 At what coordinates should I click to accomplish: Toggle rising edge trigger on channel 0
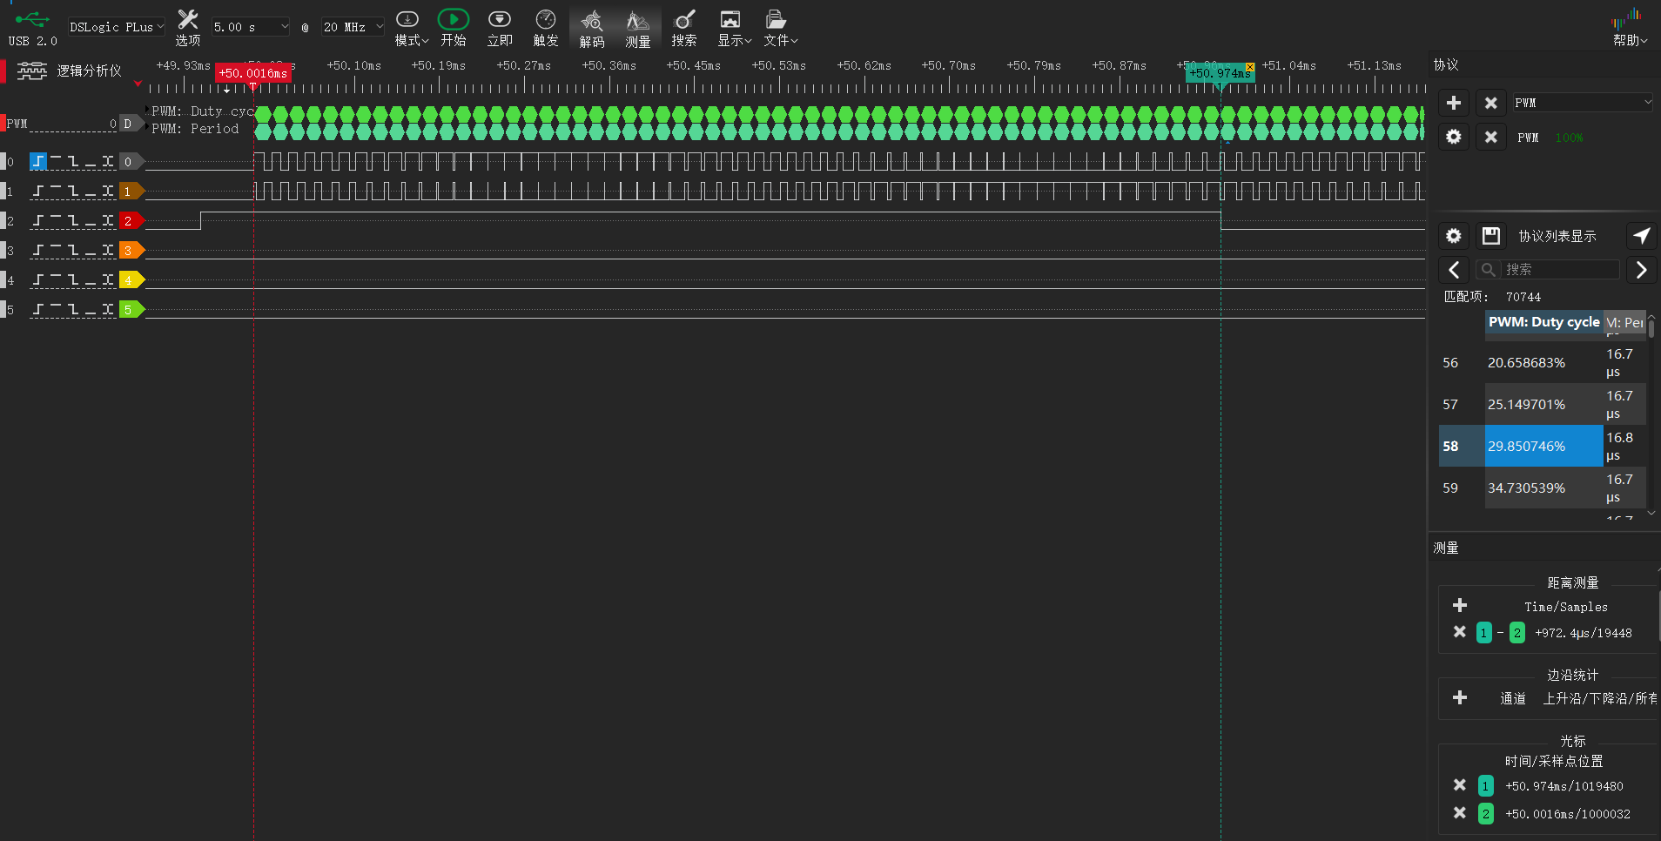[x=38, y=162]
